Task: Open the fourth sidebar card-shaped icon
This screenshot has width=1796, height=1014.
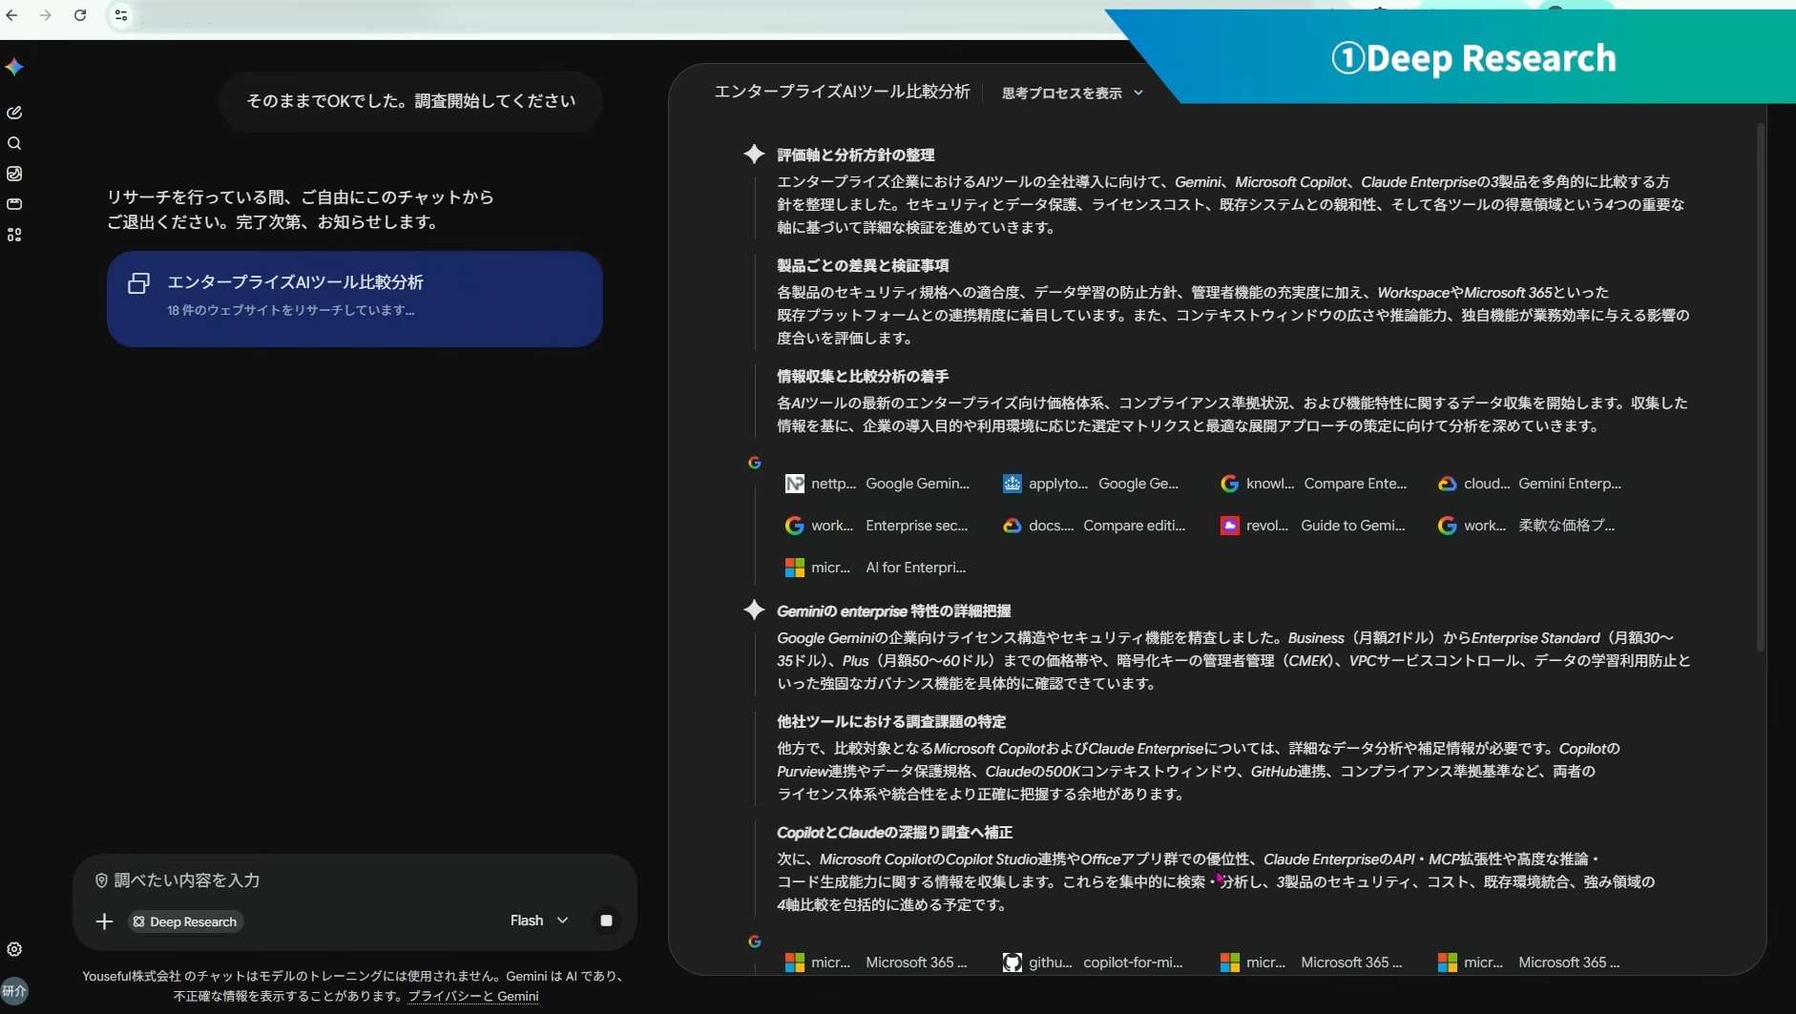Action: (x=14, y=204)
